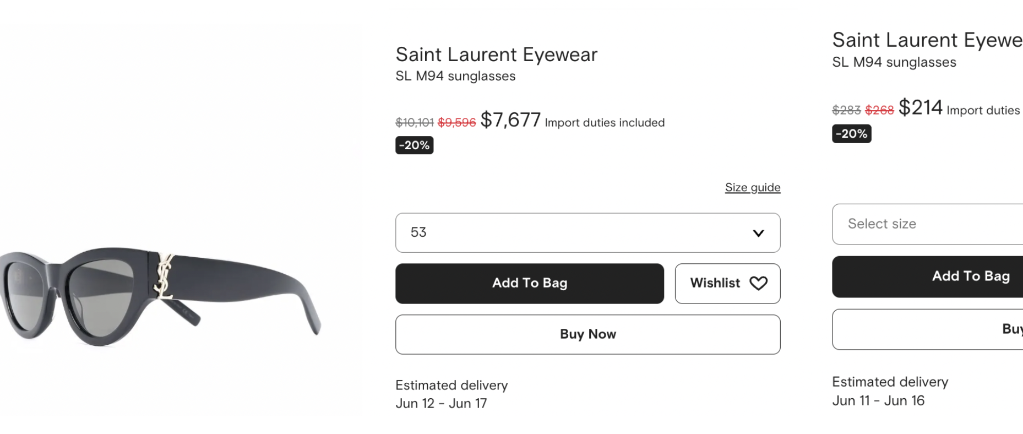Click the -20% badge below $7,677 price
This screenshot has width=1023, height=434.
[x=414, y=145]
